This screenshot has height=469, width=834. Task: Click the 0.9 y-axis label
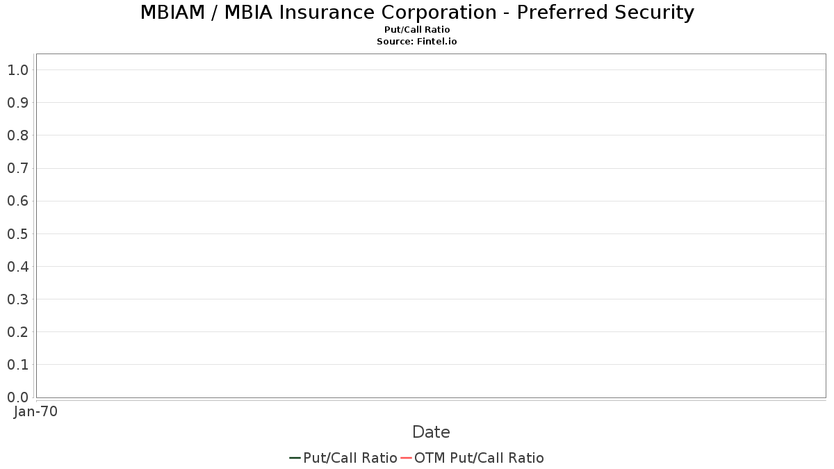pyautogui.click(x=18, y=103)
